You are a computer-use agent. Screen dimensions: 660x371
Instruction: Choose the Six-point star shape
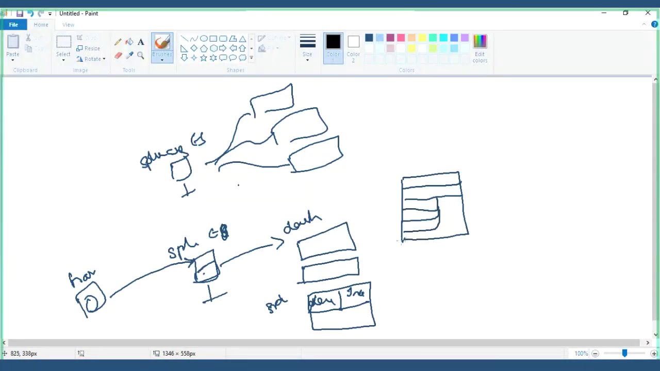pos(213,58)
